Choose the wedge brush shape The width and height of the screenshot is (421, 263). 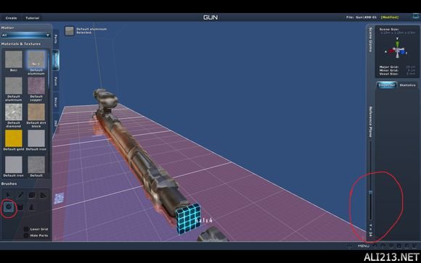(44, 195)
